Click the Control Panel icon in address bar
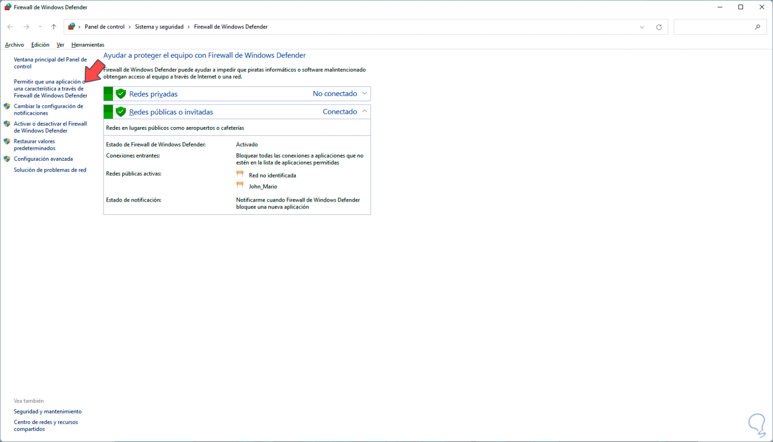773x442 pixels. click(x=72, y=27)
